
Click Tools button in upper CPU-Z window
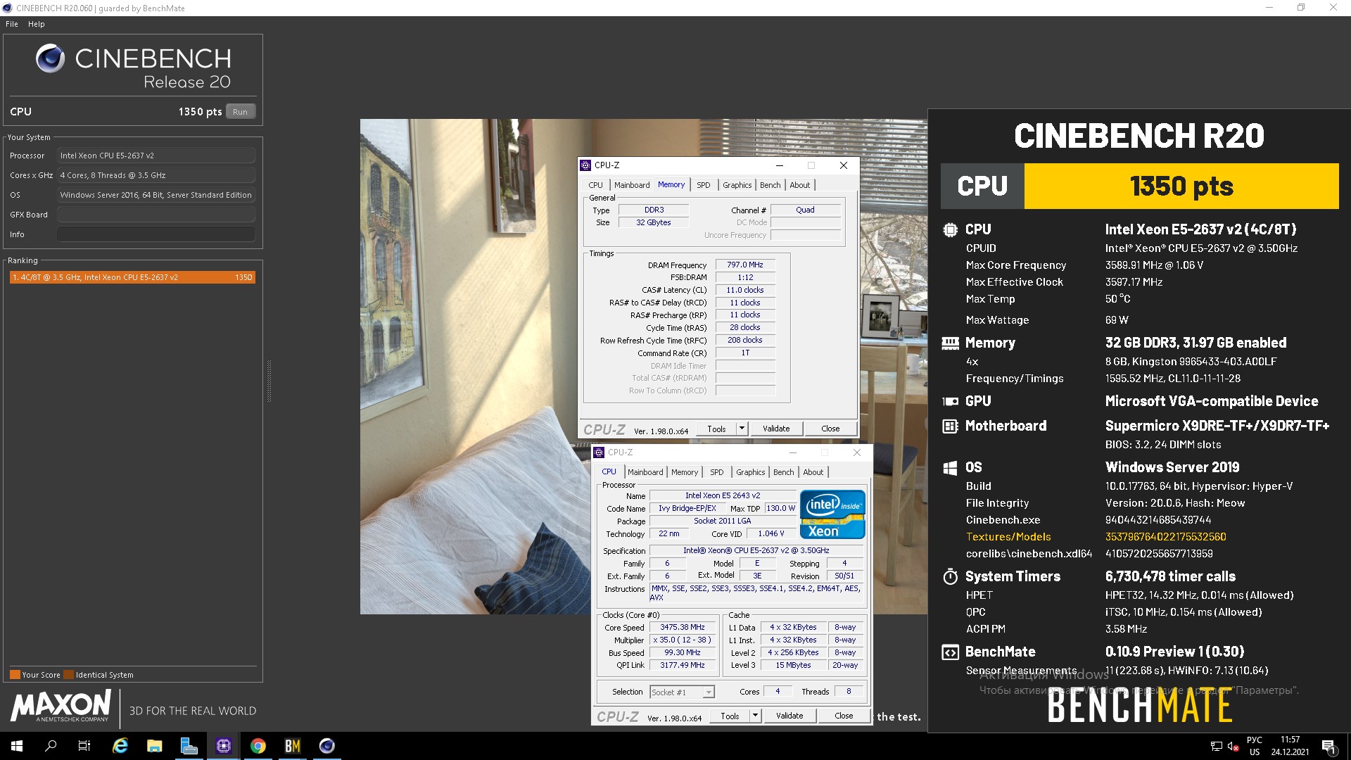(x=717, y=429)
